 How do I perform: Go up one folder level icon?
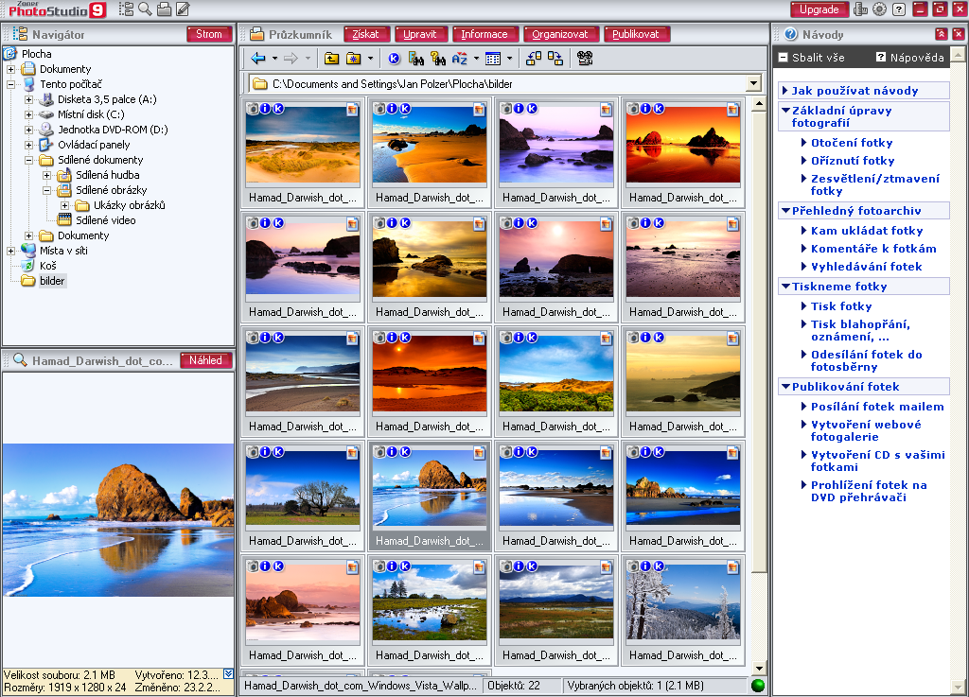tap(332, 58)
